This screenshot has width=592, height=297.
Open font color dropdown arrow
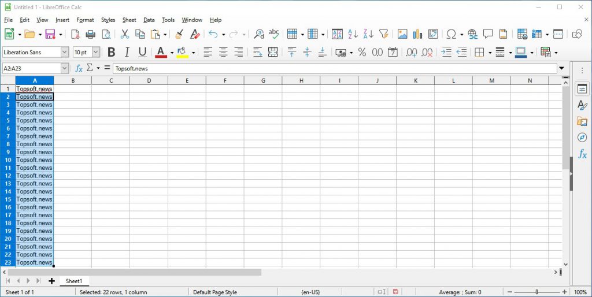click(172, 53)
